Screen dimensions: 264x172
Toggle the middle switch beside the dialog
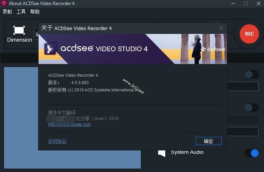click(x=252, y=108)
